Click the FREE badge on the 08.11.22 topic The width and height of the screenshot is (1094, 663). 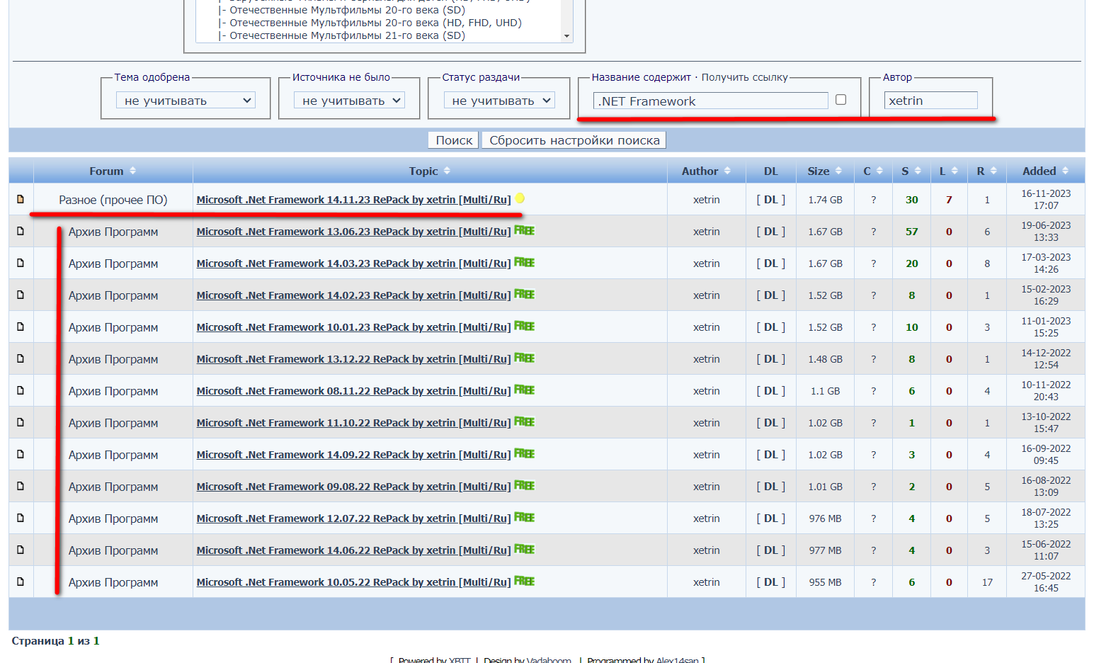pyautogui.click(x=524, y=390)
